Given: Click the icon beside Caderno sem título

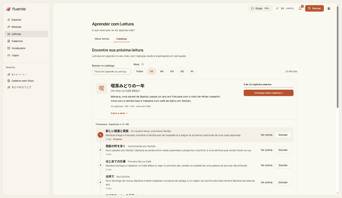Looking at the screenshot, I should click(9, 81).
